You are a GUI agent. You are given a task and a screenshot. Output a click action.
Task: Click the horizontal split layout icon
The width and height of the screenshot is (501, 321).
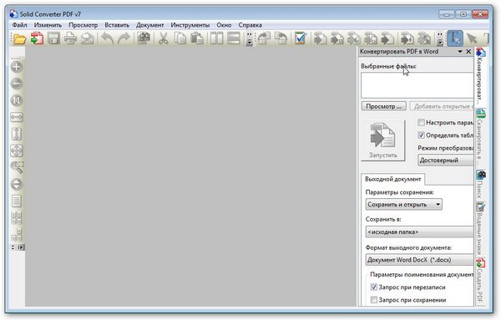(233, 38)
